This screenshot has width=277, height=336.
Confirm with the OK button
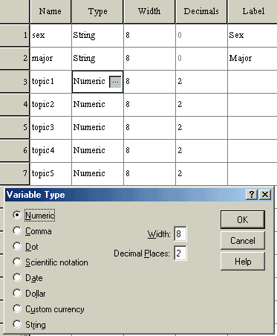point(243,219)
